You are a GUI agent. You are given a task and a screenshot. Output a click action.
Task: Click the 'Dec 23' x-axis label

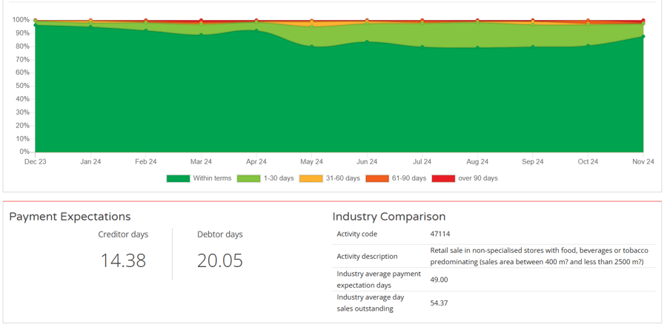pyautogui.click(x=35, y=161)
